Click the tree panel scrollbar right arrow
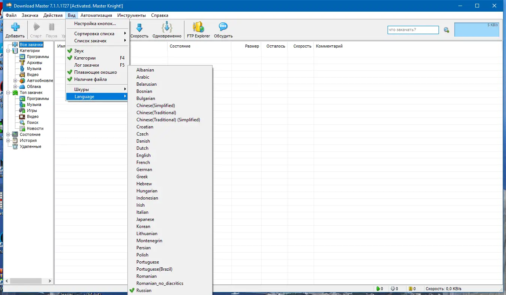The image size is (506, 295). [50, 281]
